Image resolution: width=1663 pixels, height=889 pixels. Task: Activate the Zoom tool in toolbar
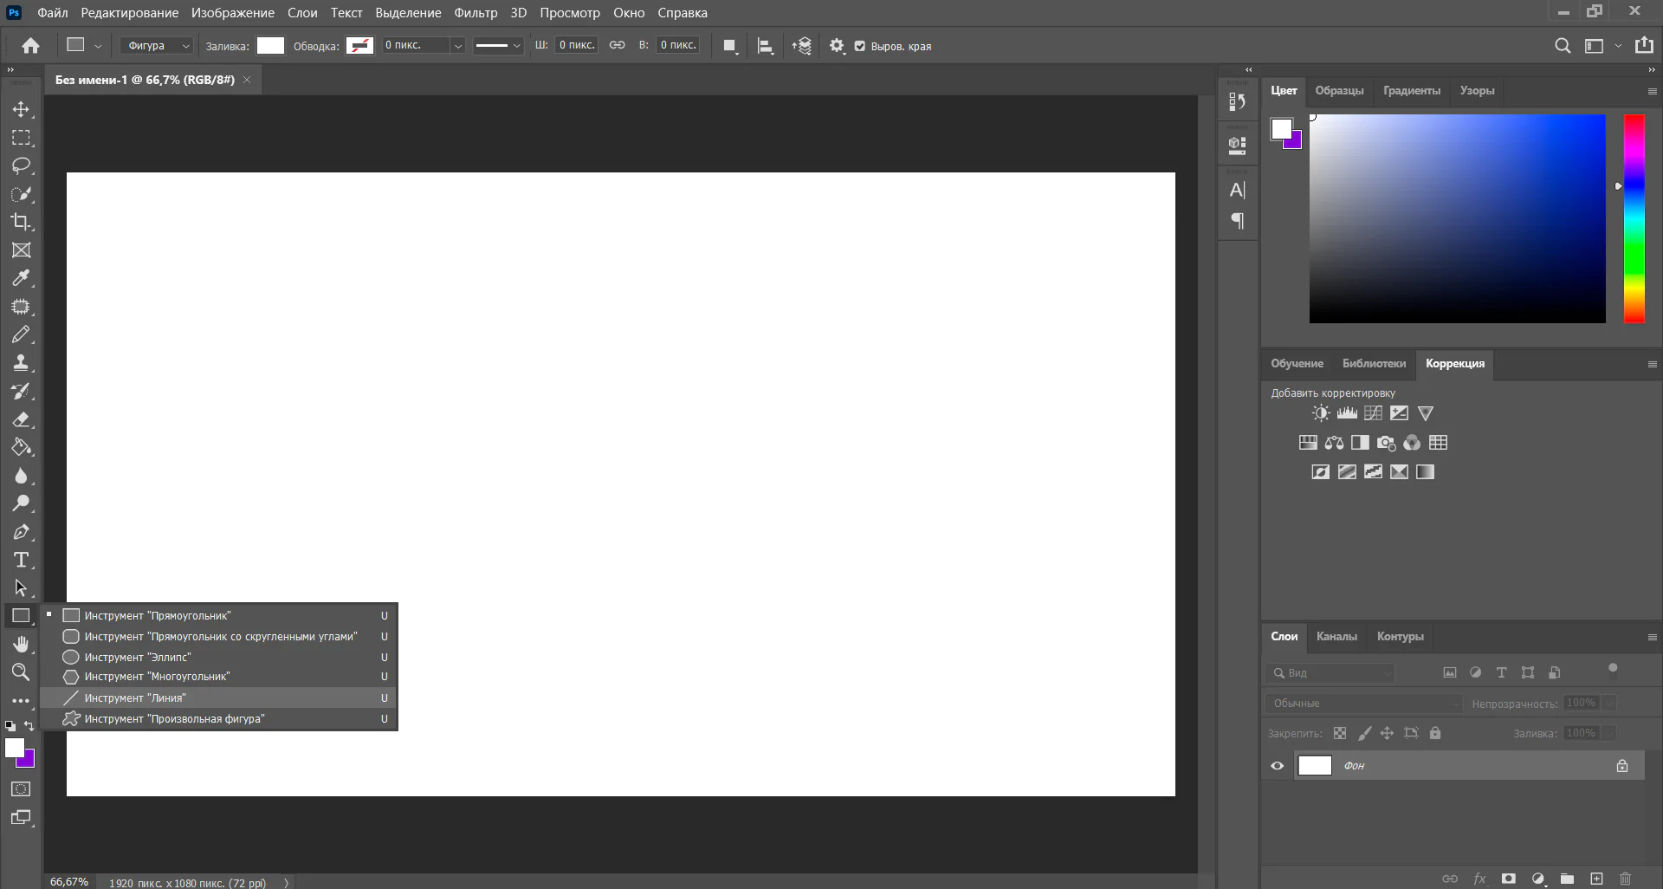[x=21, y=672]
